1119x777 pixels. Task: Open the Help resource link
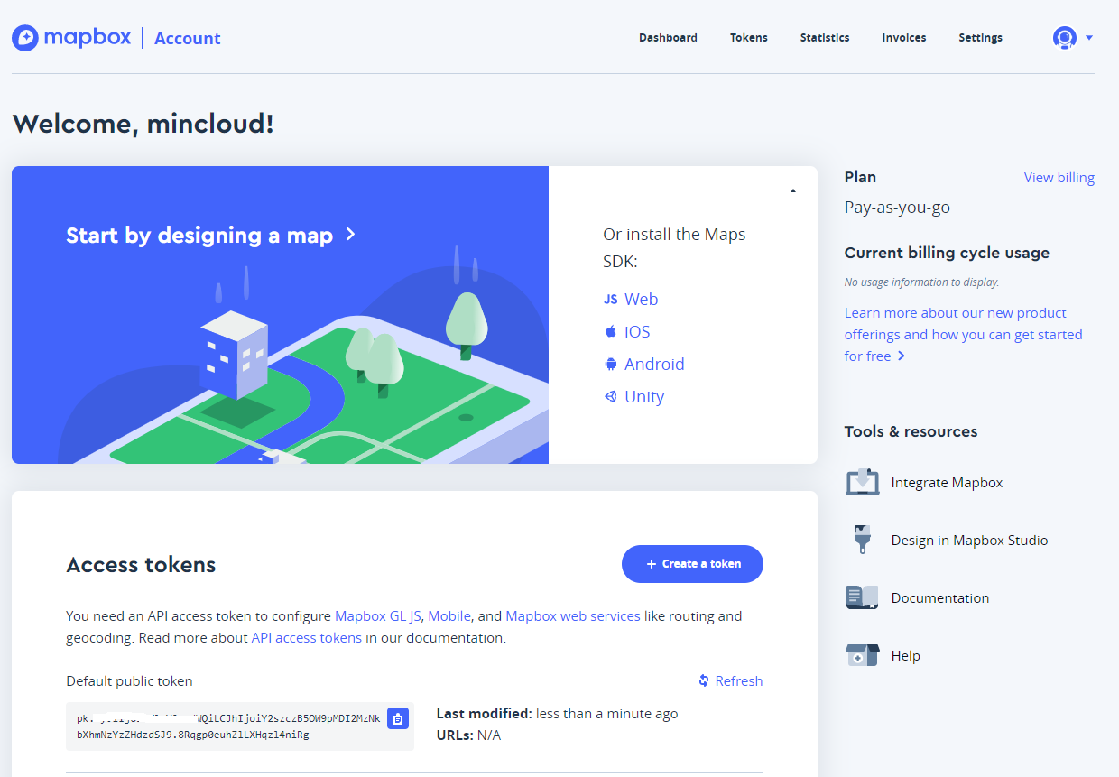[905, 656]
